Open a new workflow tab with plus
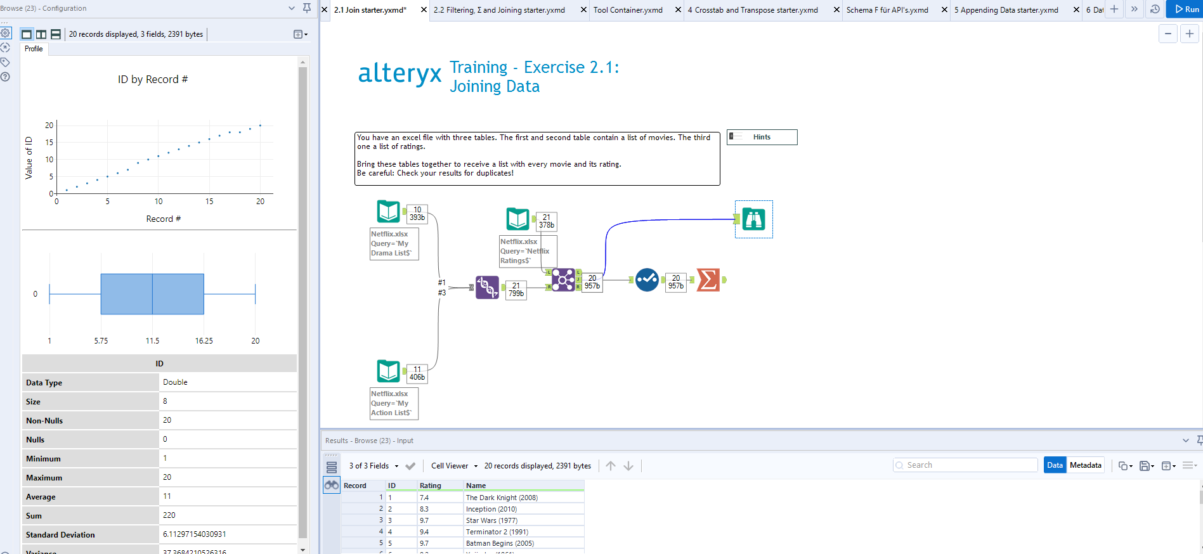Screen dimensions: 1203x554 (x=1114, y=9)
